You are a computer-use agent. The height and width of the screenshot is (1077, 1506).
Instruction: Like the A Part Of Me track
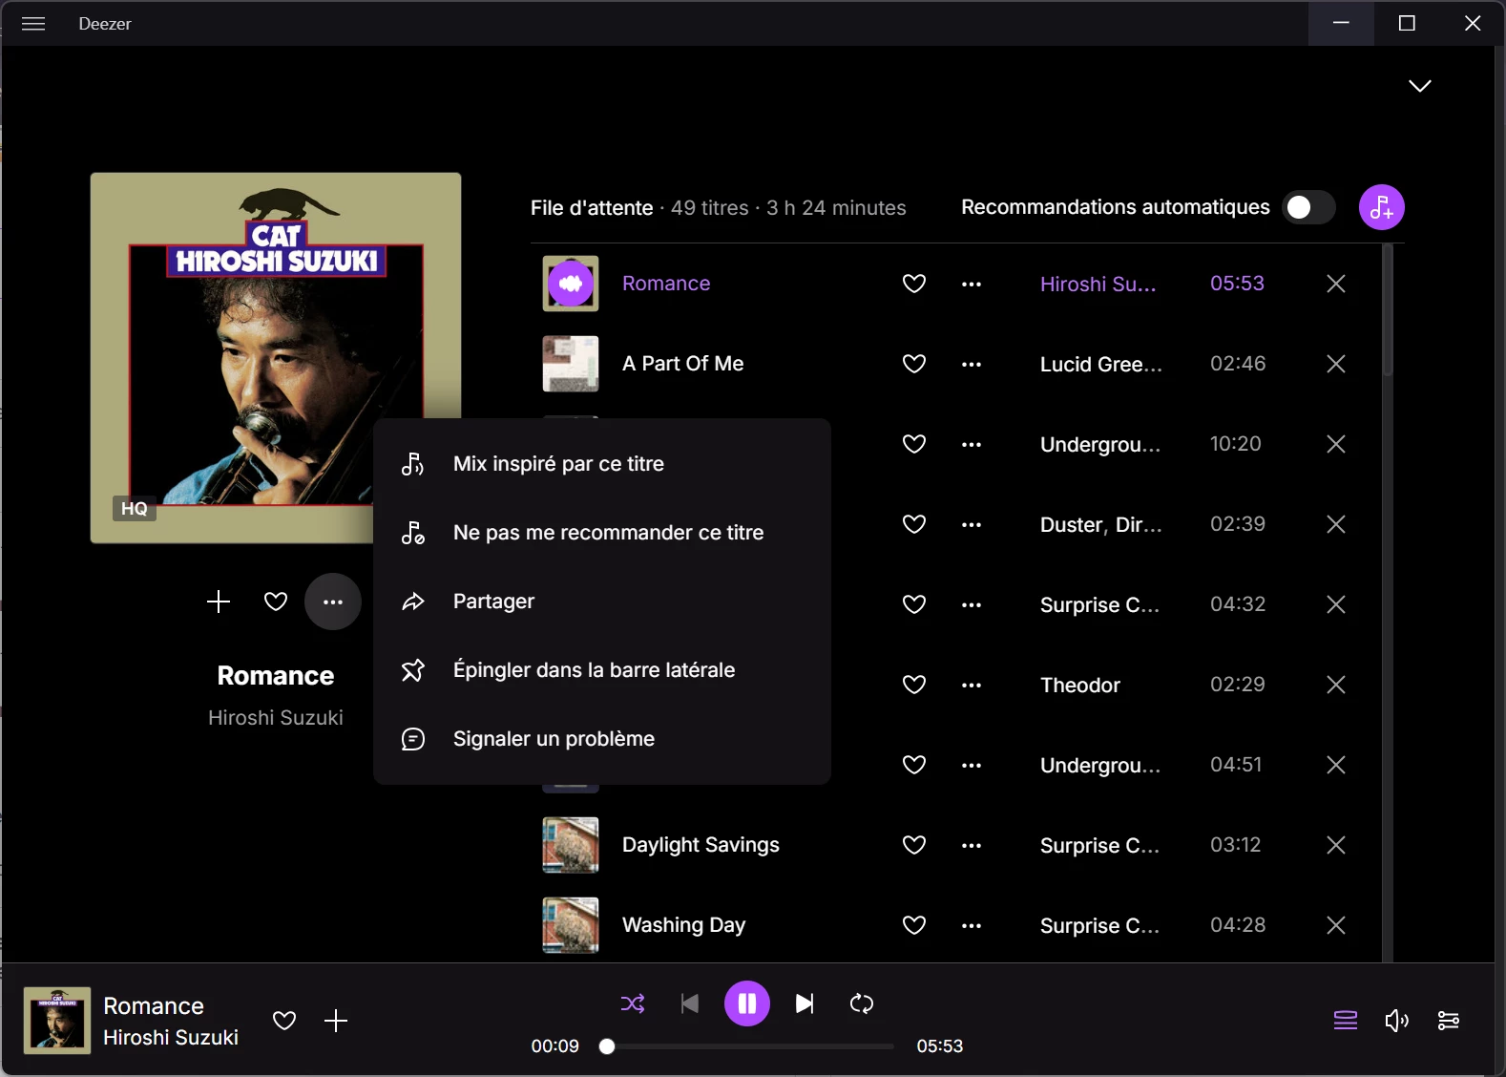click(x=914, y=364)
